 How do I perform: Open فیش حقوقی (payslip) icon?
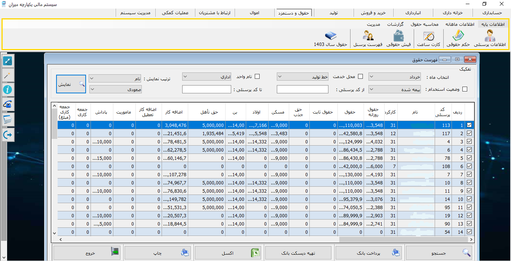[x=398, y=38]
